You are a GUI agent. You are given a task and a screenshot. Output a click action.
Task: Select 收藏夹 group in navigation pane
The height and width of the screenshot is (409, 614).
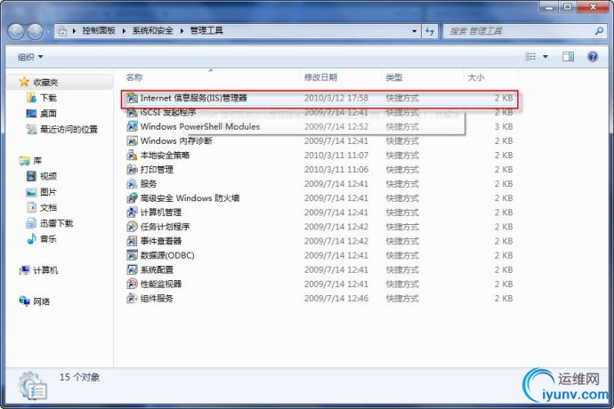point(39,82)
